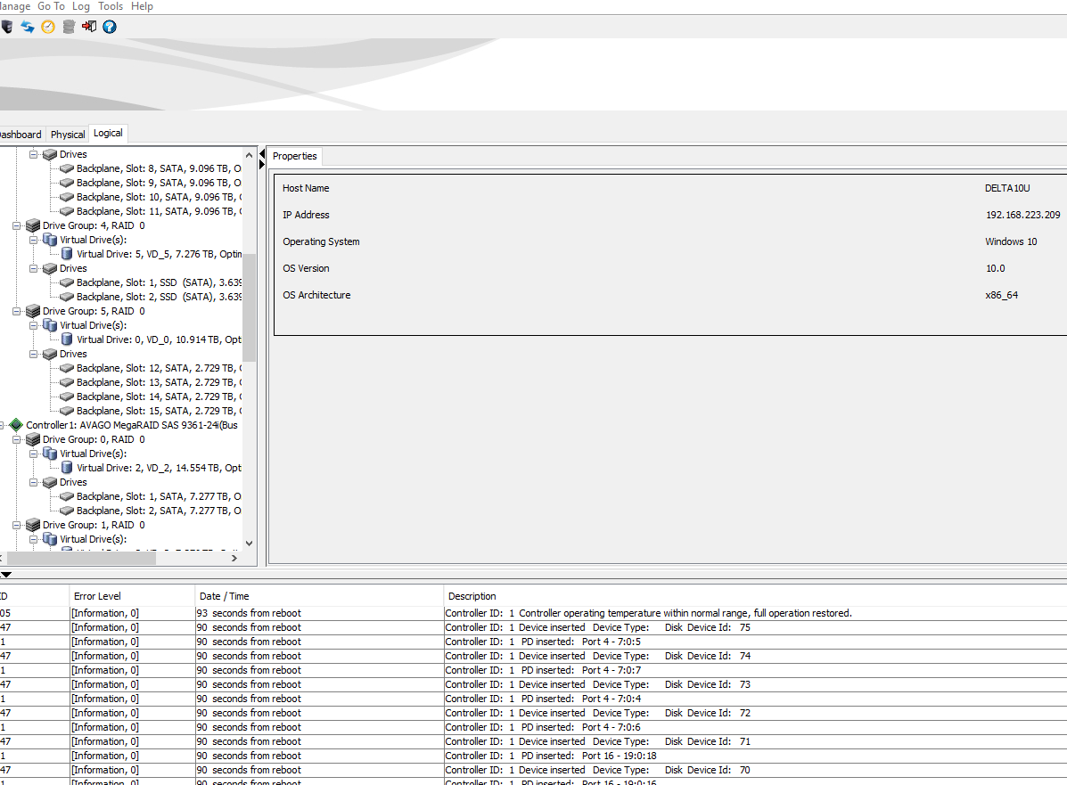Switch to the Physical tab
This screenshot has height=785, width=1067.
coord(68,135)
